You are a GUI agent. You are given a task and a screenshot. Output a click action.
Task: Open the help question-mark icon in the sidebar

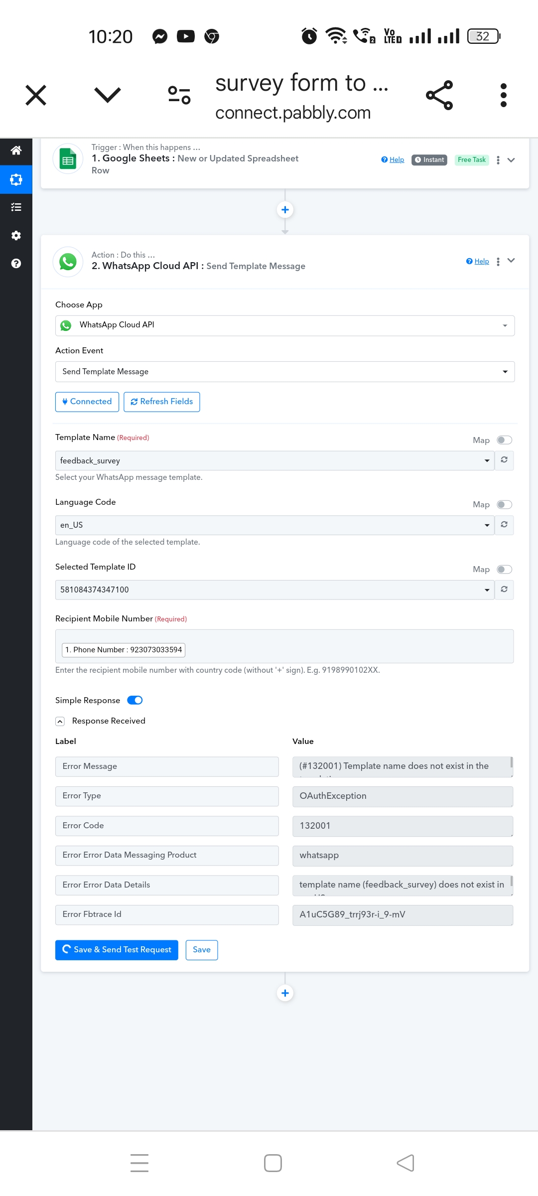coord(16,264)
